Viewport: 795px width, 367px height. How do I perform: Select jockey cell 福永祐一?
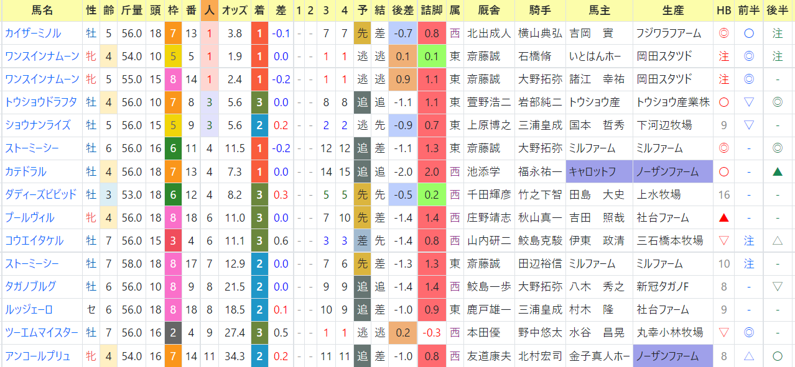[x=541, y=171]
